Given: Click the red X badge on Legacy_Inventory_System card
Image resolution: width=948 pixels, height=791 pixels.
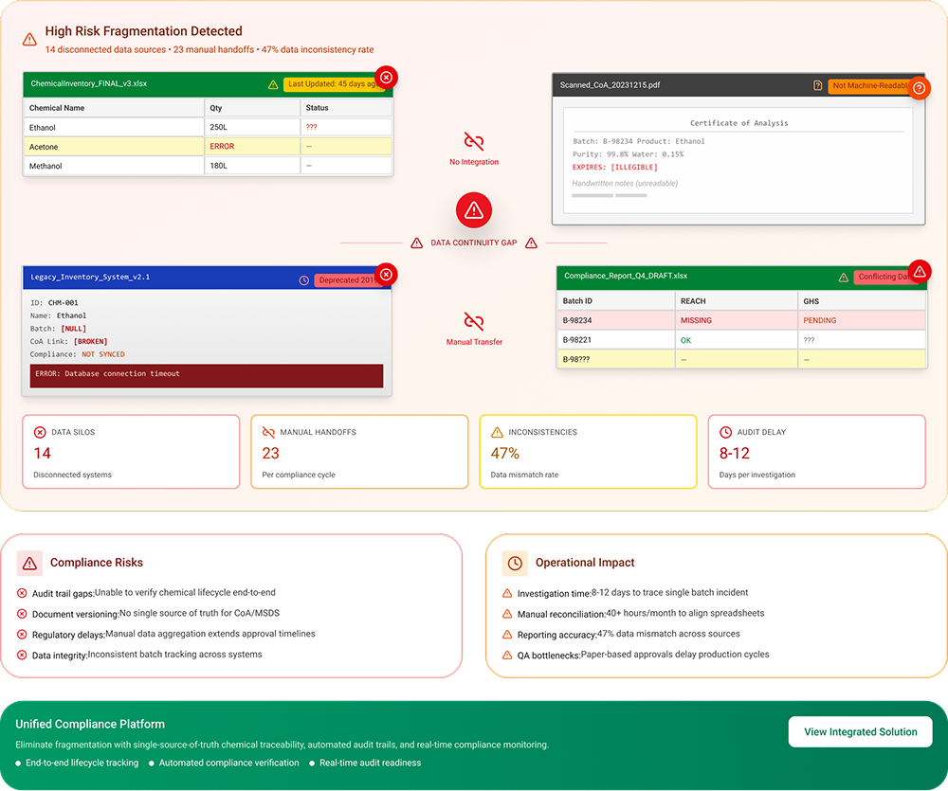Looking at the screenshot, I should tap(386, 275).
